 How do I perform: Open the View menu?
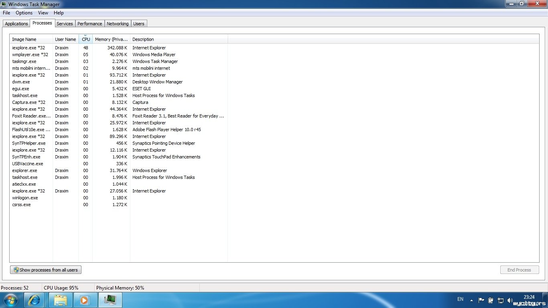[43, 13]
